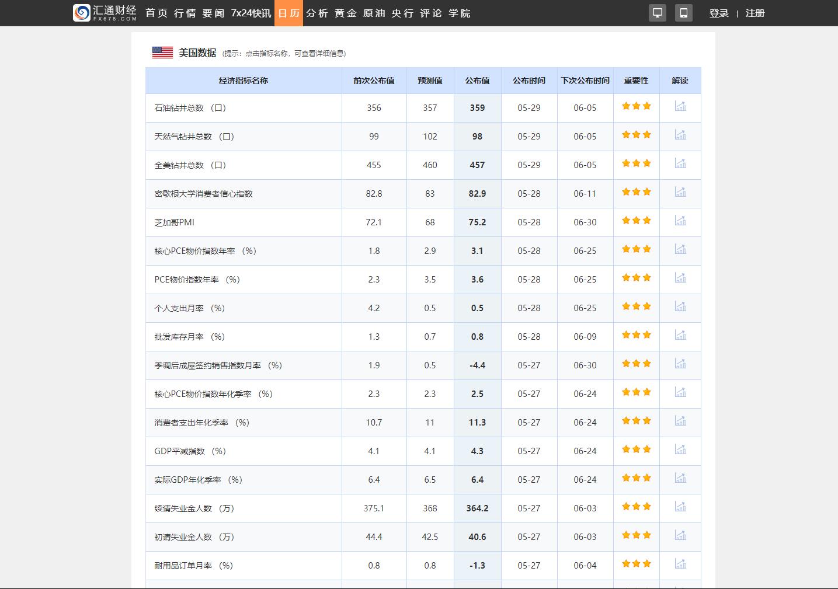The height and width of the screenshot is (589, 838).
Task: Open chart icon for GDP平减指数
Action: coord(680,449)
